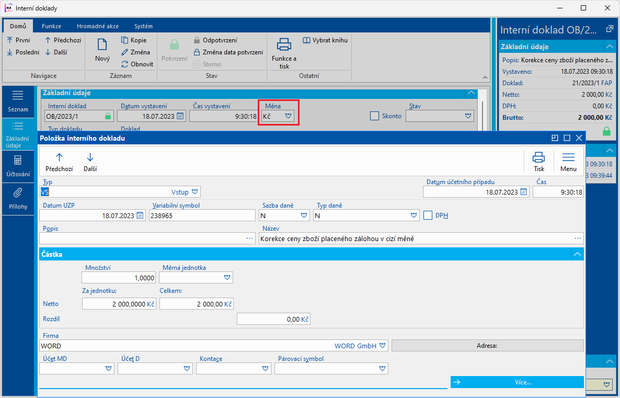The width and height of the screenshot is (620, 398).
Task: Refresh record with Obnovit
Action: (137, 64)
